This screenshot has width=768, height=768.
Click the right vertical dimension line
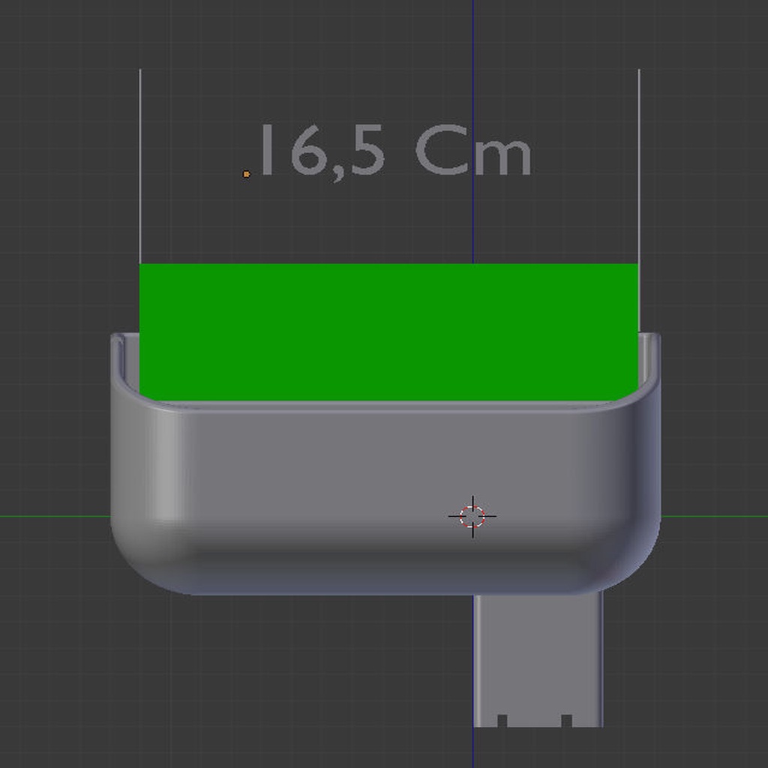tap(639, 165)
